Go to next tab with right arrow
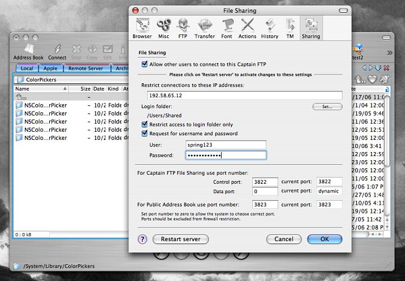This screenshot has width=405, height=281. [x=371, y=68]
